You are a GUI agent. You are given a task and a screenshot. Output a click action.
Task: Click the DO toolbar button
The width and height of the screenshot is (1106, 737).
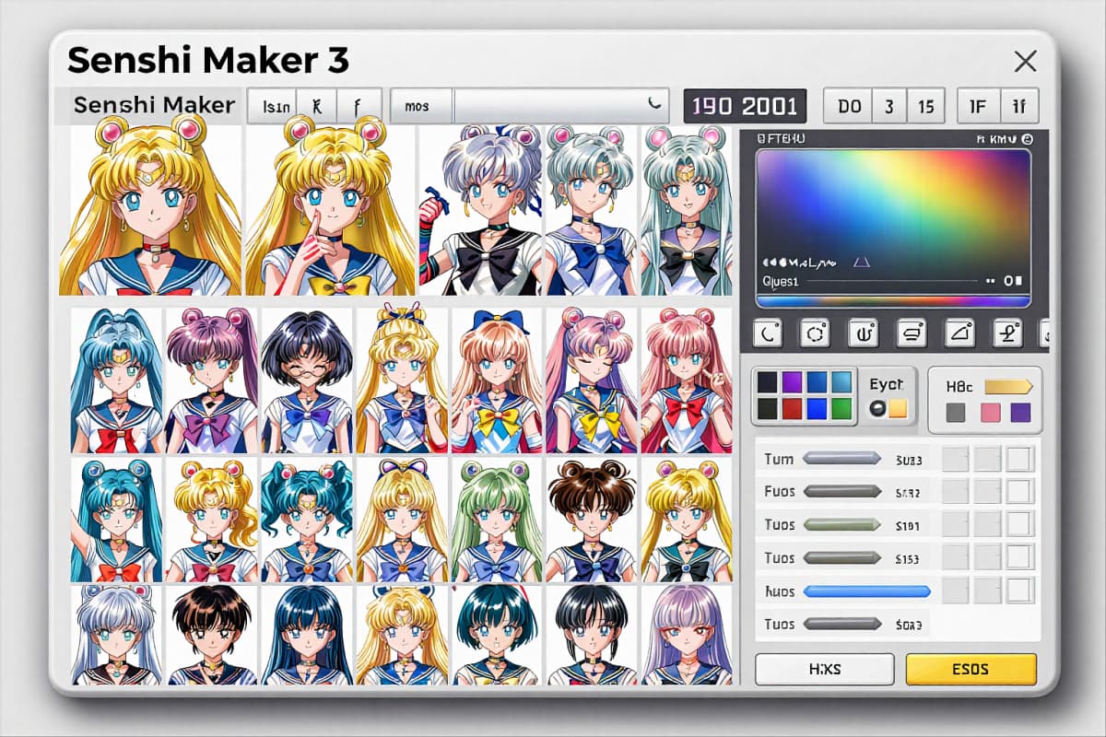coord(849,106)
